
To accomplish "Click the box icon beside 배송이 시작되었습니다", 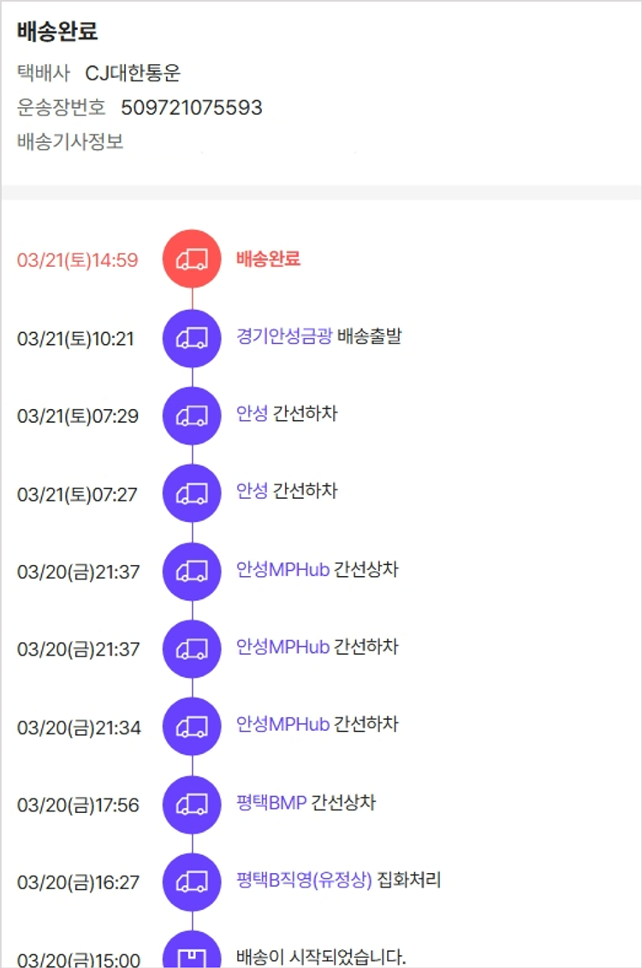I will (x=192, y=954).
